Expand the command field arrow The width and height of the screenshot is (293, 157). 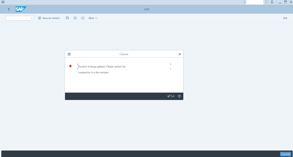tap(244, 2)
